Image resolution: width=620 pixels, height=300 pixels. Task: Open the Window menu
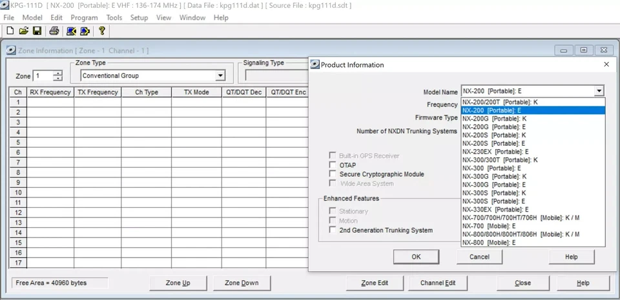(192, 18)
